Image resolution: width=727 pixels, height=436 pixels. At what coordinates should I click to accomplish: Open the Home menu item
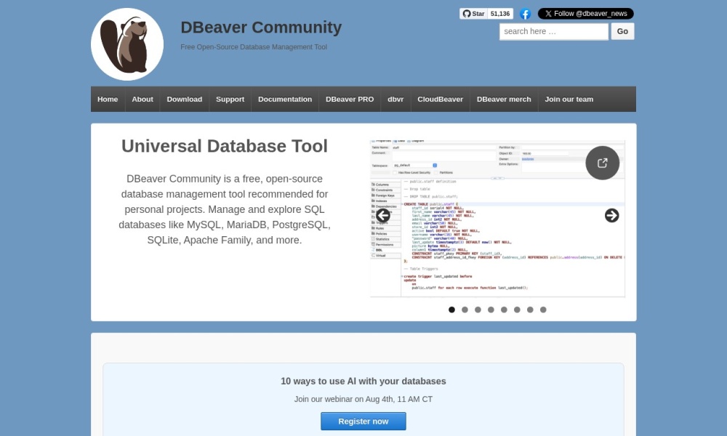click(108, 99)
